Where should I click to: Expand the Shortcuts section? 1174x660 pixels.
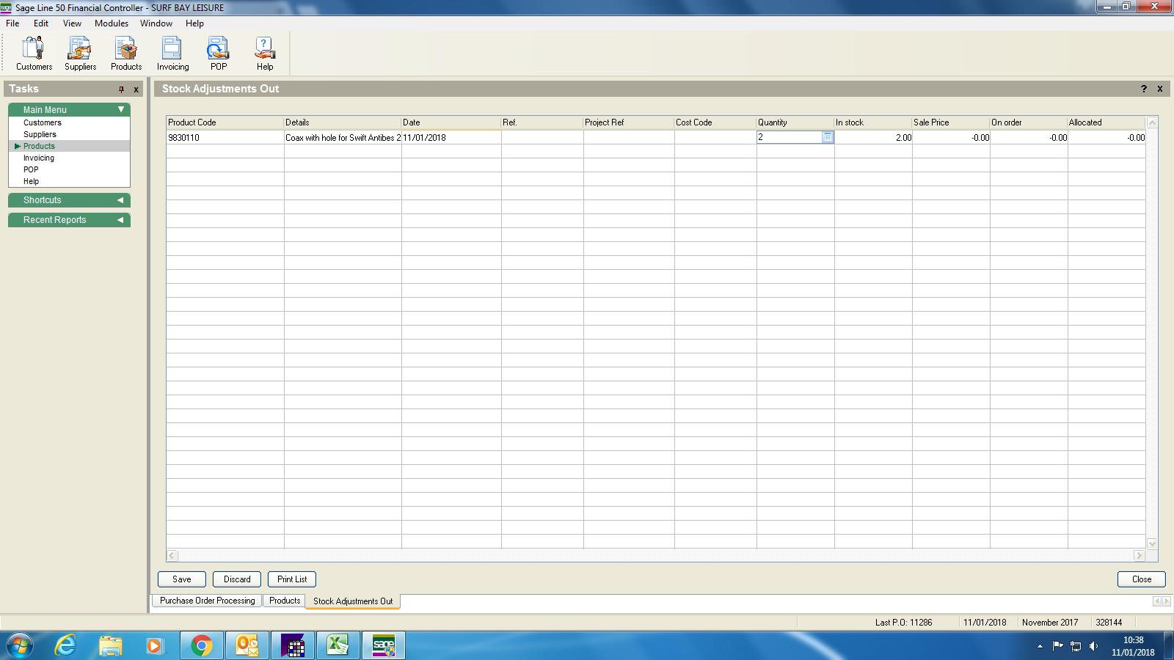pyautogui.click(x=120, y=200)
